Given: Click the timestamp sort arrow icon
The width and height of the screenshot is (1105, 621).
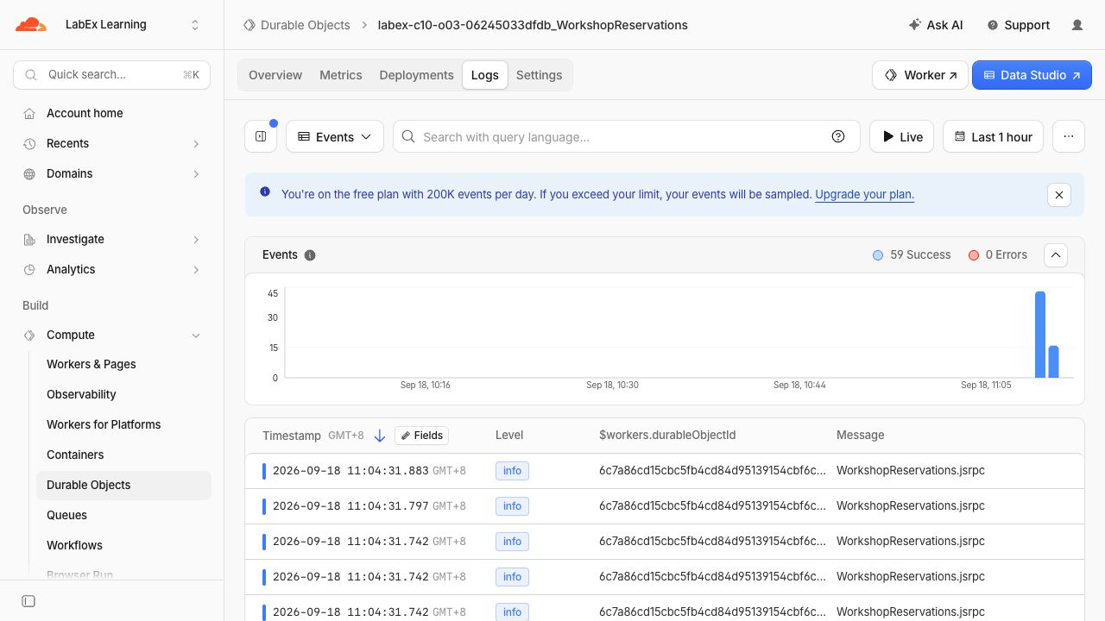Looking at the screenshot, I should (379, 436).
